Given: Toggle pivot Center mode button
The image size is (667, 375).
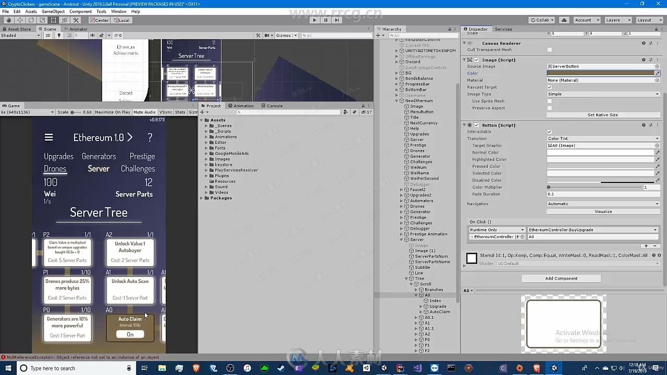Looking at the screenshot, I should 99,20.
